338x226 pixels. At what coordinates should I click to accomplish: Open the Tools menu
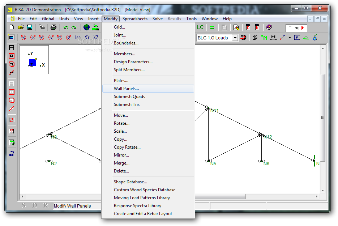coord(192,19)
